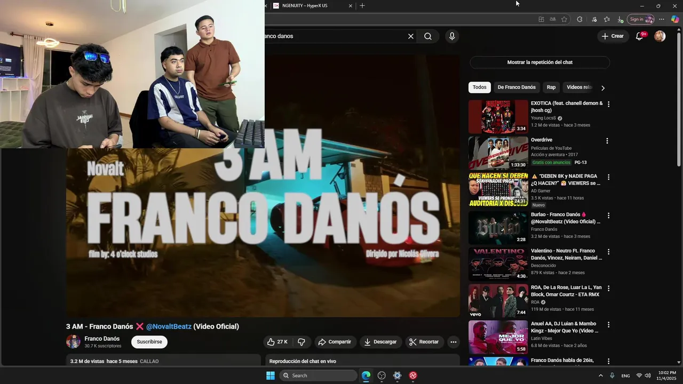Open Edge split screen icon in address bar
Screen dimensions: 683x384
541,19
